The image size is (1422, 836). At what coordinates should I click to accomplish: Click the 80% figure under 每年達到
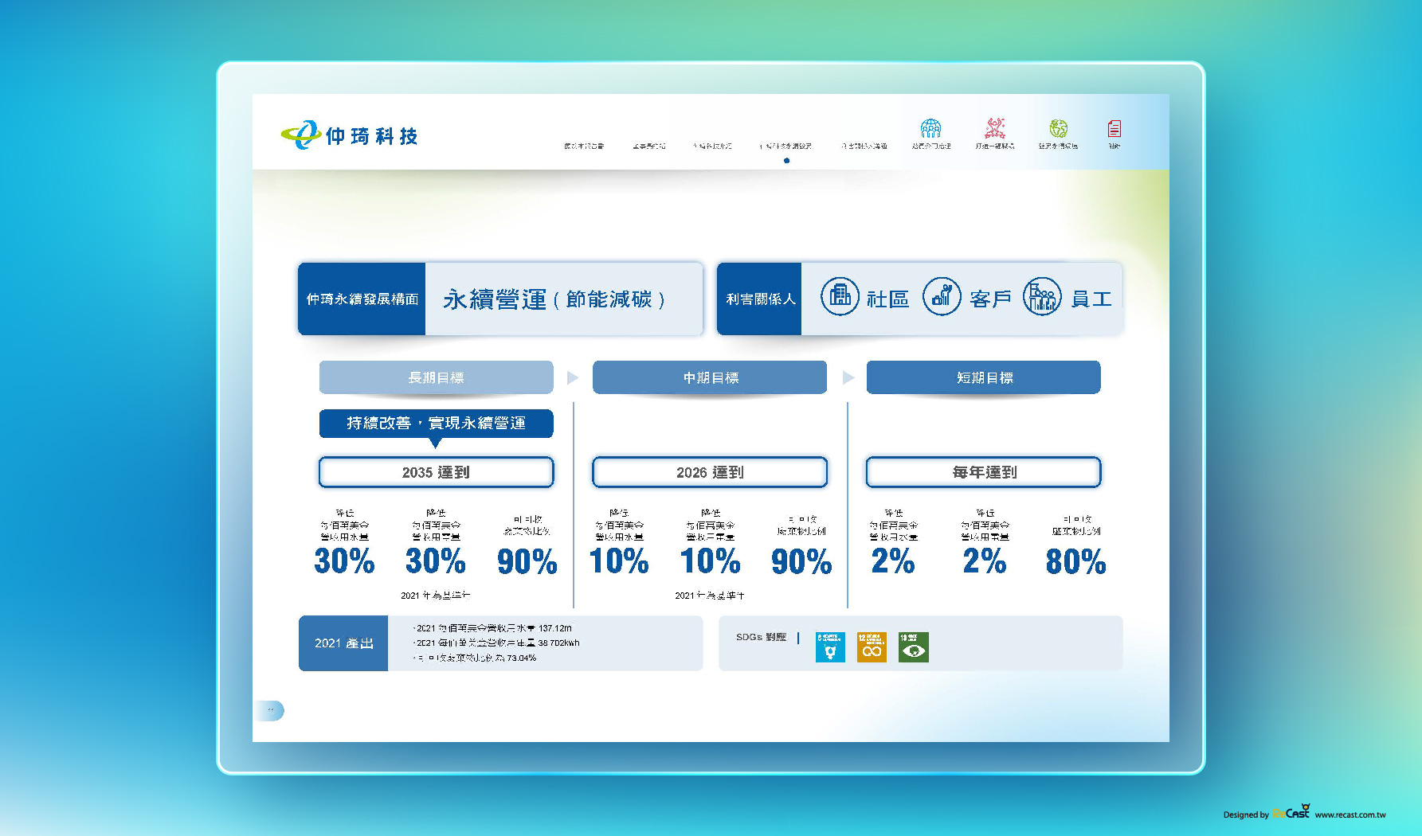1075,561
